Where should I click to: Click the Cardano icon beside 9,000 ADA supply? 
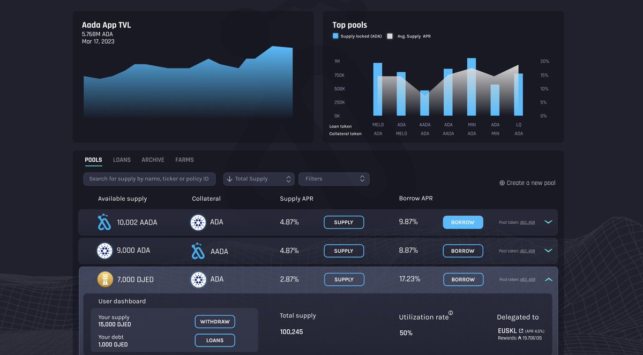pyautogui.click(x=104, y=251)
